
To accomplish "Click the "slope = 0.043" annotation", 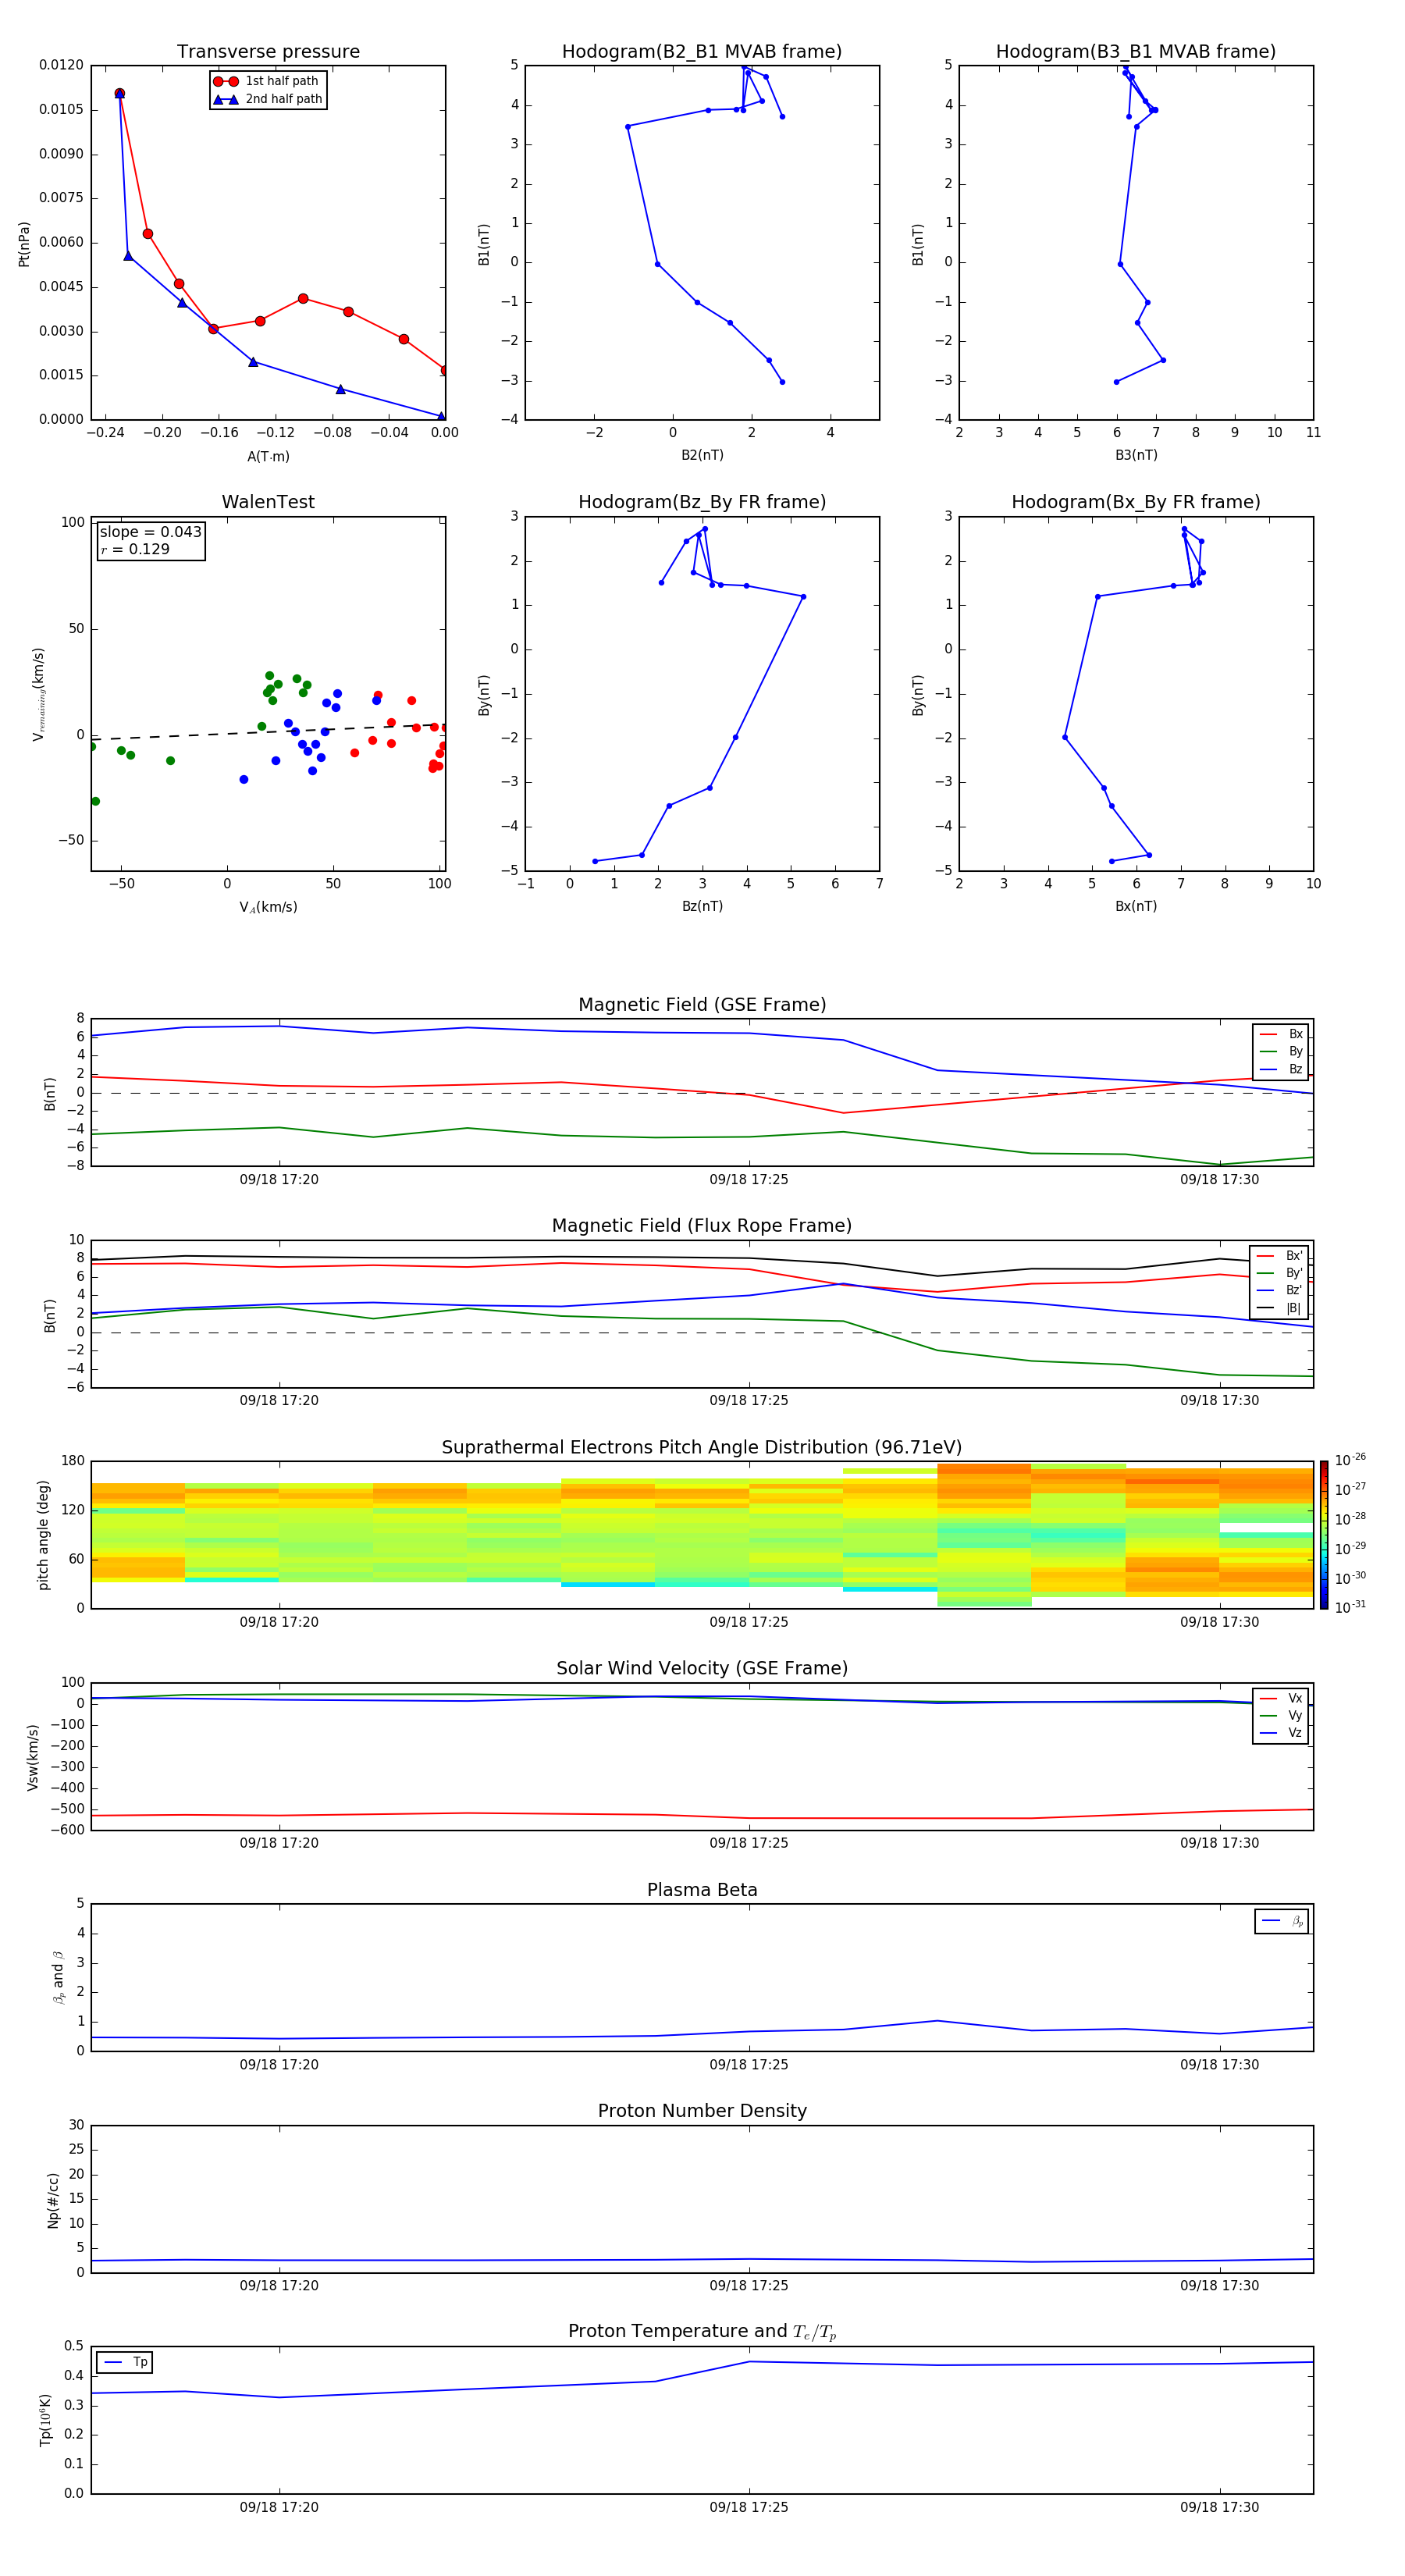I will coord(151,532).
